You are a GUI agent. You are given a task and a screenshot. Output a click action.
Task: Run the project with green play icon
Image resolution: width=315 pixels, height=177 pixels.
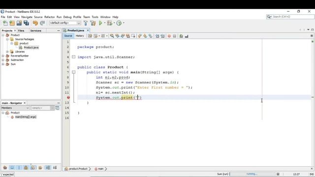[x=100, y=23]
